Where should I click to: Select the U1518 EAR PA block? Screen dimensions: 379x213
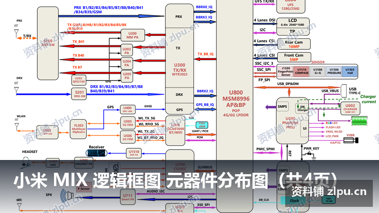click(134, 153)
